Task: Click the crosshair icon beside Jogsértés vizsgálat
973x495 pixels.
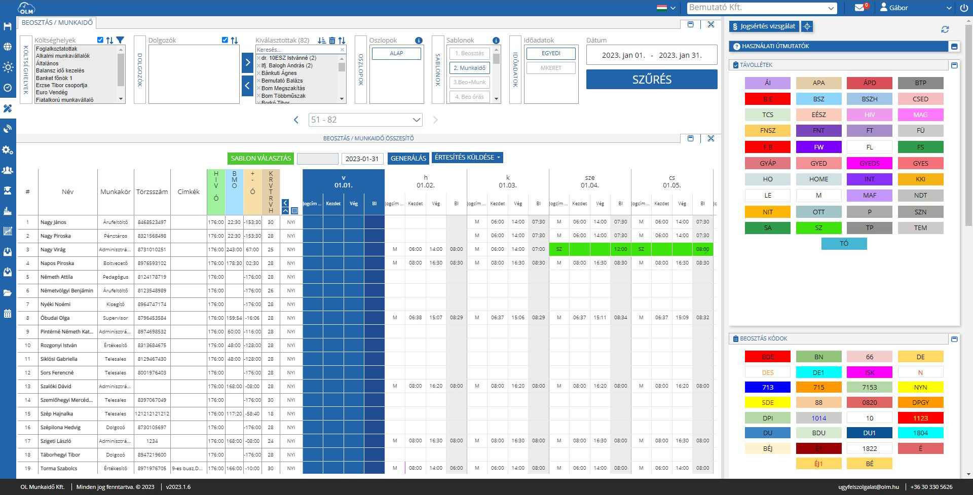Action: (x=808, y=26)
